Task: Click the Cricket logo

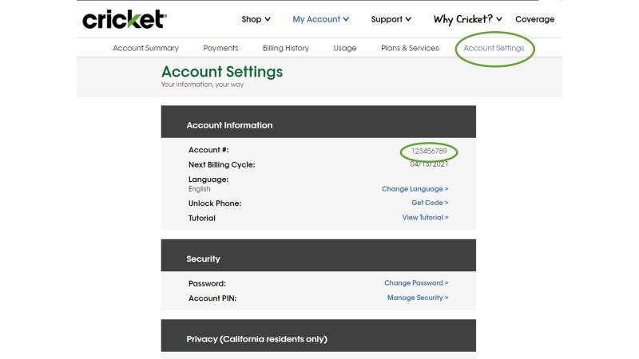Action: [x=124, y=19]
